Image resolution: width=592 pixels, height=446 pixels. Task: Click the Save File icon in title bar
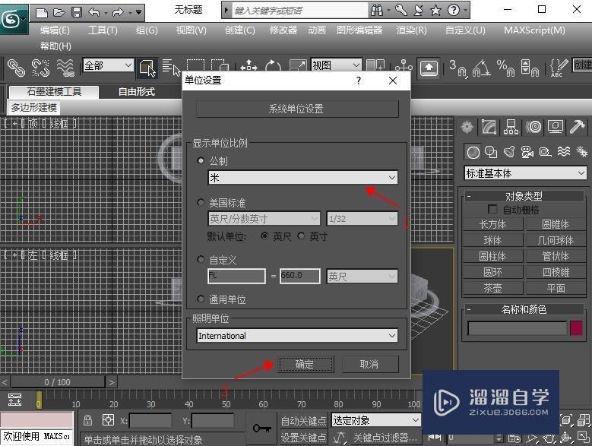click(77, 11)
